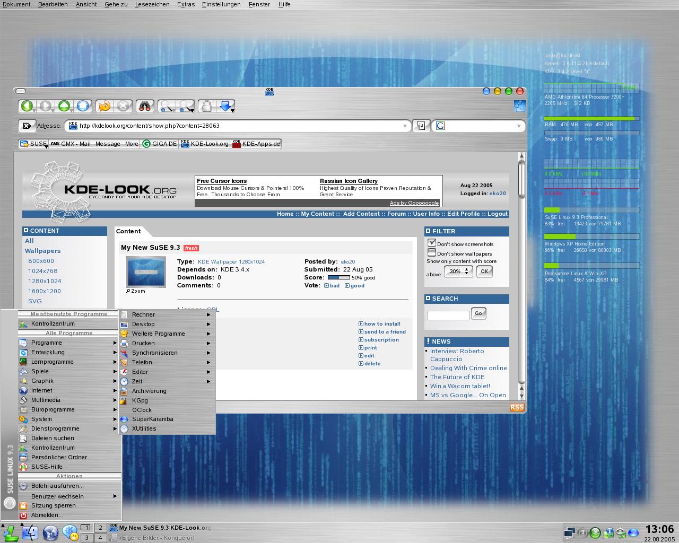The image size is (679, 543).
Task: Click the Logout link in site navigation
Action: click(498, 214)
